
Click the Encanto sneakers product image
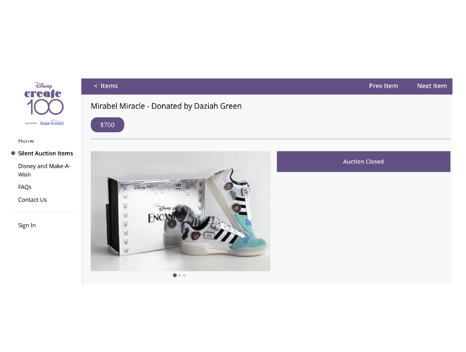180,211
